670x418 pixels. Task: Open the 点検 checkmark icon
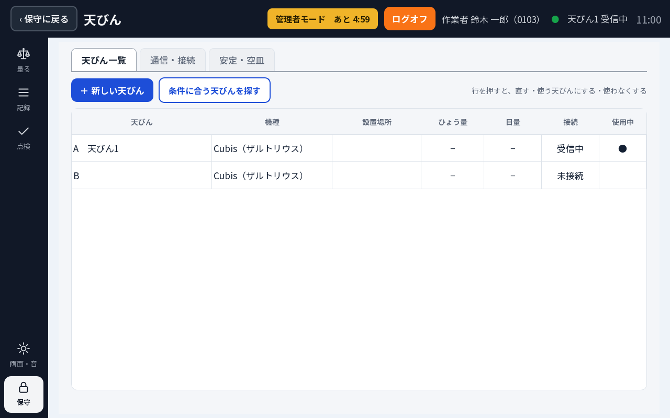(x=24, y=131)
